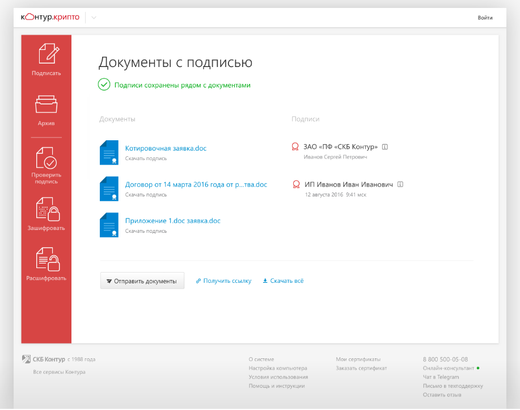
Task: Click the green checkmark success icon
Action: click(104, 85)
